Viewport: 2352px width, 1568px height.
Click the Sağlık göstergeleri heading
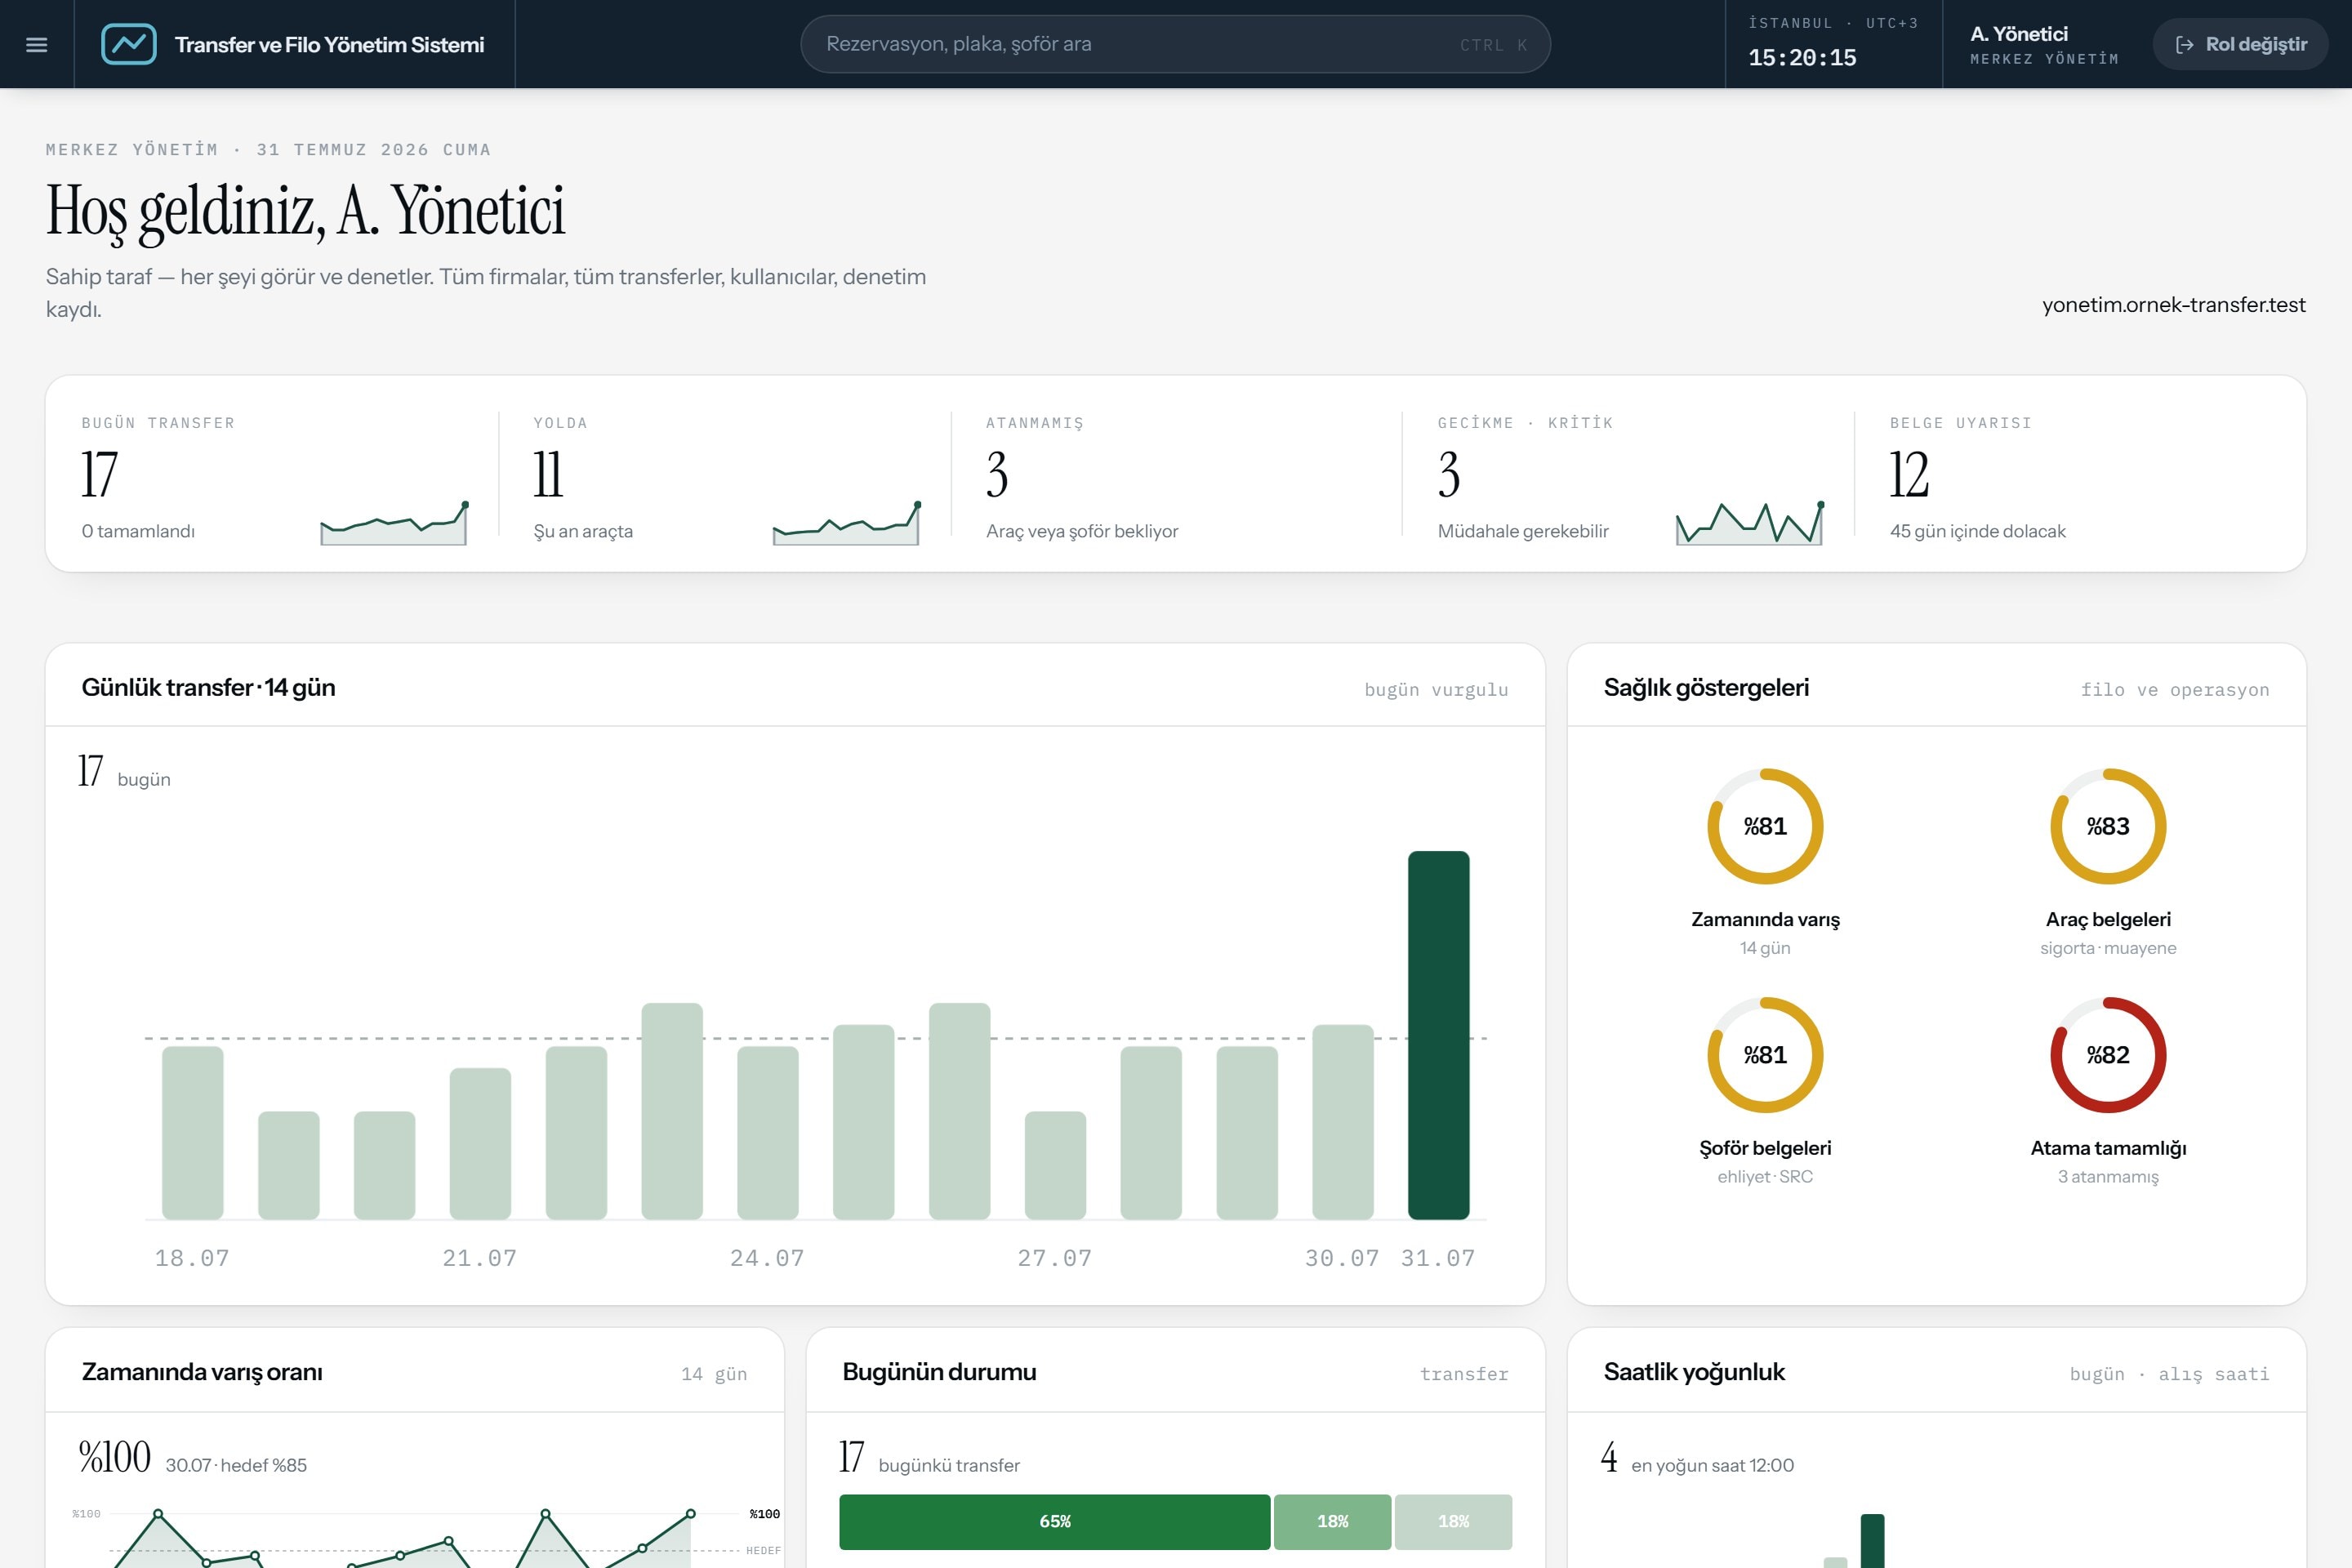1706,687
